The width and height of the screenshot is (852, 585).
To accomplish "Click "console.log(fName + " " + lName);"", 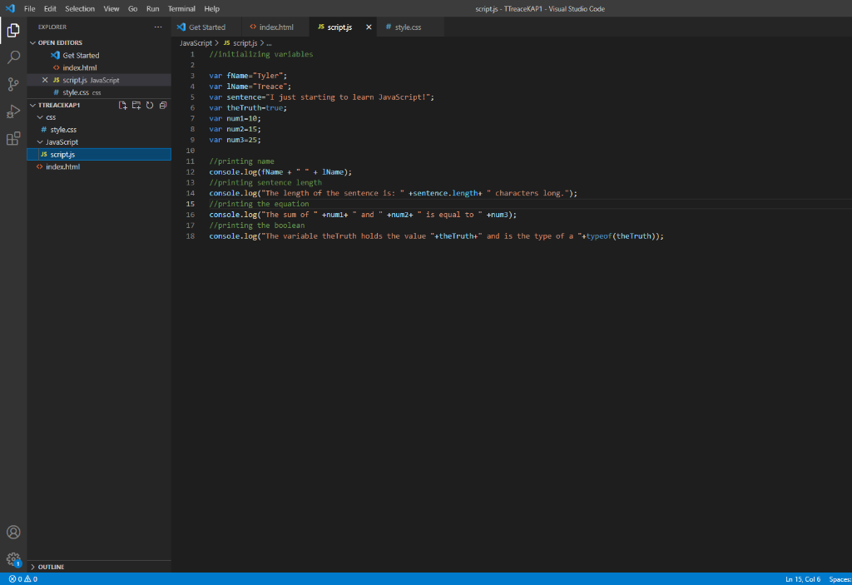I will coord(280,171).
